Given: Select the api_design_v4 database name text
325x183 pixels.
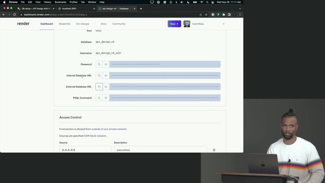Looking at the screenshot, I should tap(105, 42).
